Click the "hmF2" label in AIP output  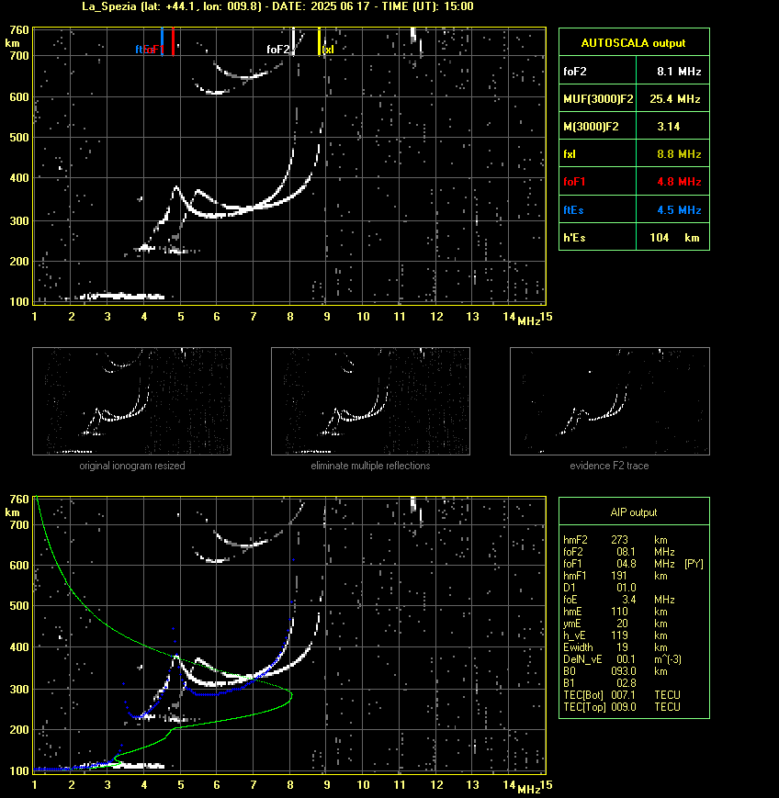(x=575, y=540)
